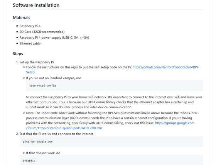This screenshot has height=165, width=216.
Task: Select the 'Raspberry Pi 4 power supply' item
Action: [54, 37]
